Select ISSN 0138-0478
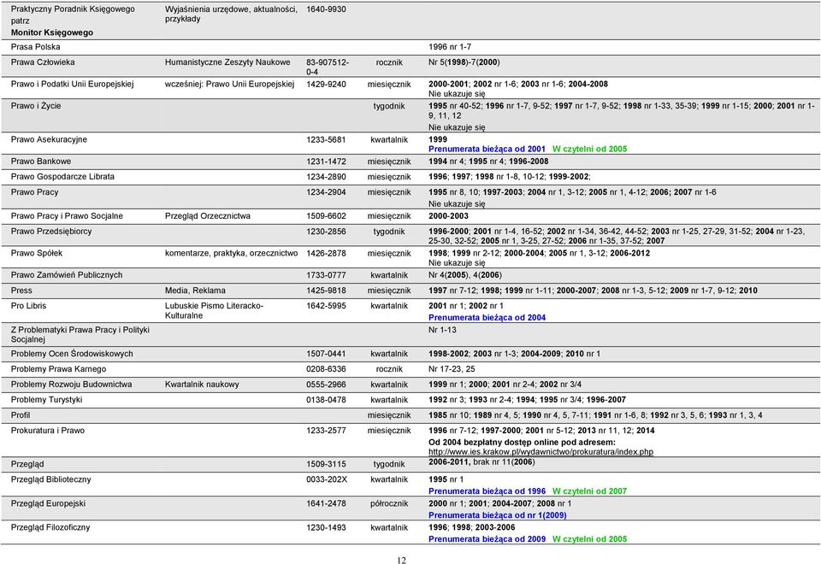Viewport: 821px width, 564px height. tap(326, 400)
